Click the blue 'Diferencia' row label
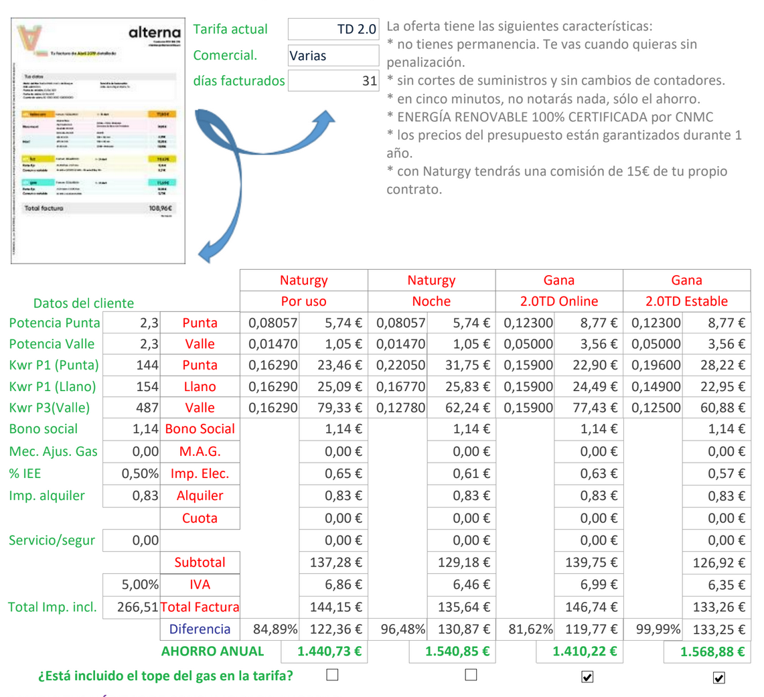764x697 pixels. 200,629
